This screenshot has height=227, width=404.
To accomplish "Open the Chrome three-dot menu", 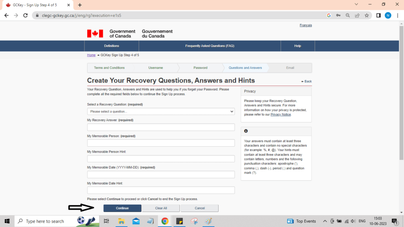I will [x=398, y=15].
